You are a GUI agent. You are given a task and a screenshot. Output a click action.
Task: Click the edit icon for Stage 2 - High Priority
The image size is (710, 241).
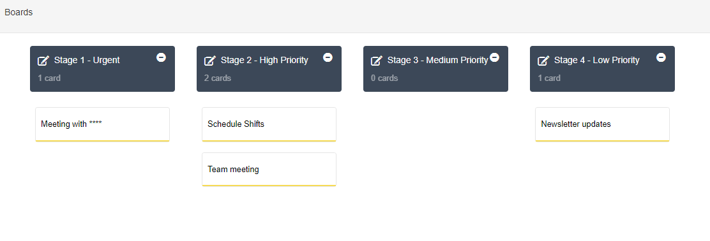(x=210, y=61)
